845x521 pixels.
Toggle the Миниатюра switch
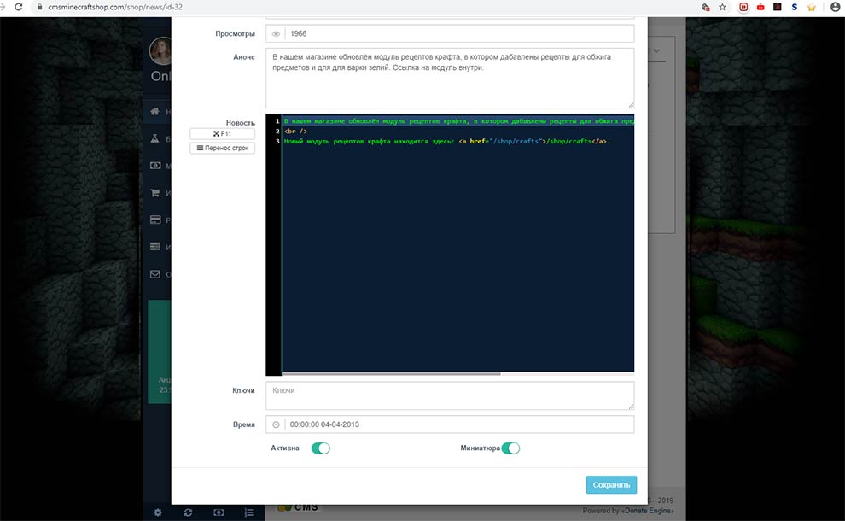tap(510, 448)
